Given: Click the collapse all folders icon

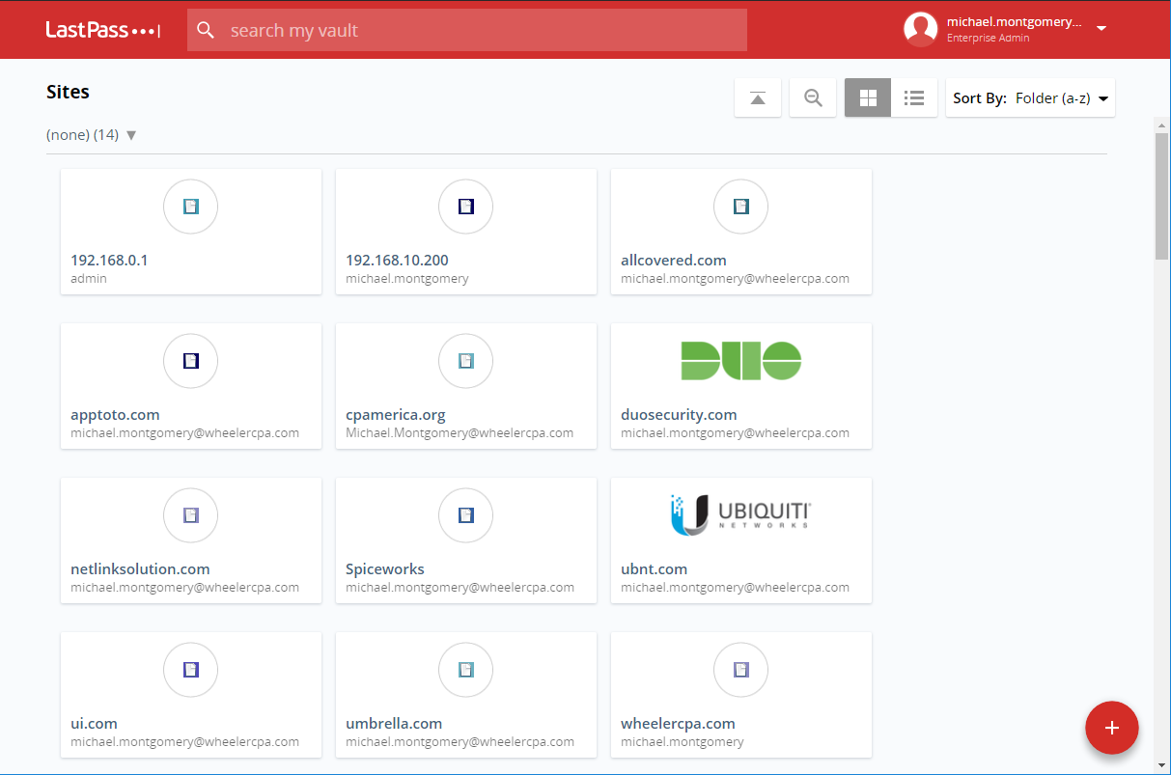Looking at the screenshot, I should [758, 97].
